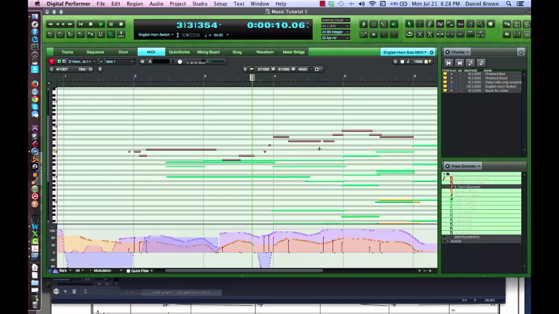The image size is (559, 314).
Task: Open the take 1 dropdown
Action: point(119,61)
